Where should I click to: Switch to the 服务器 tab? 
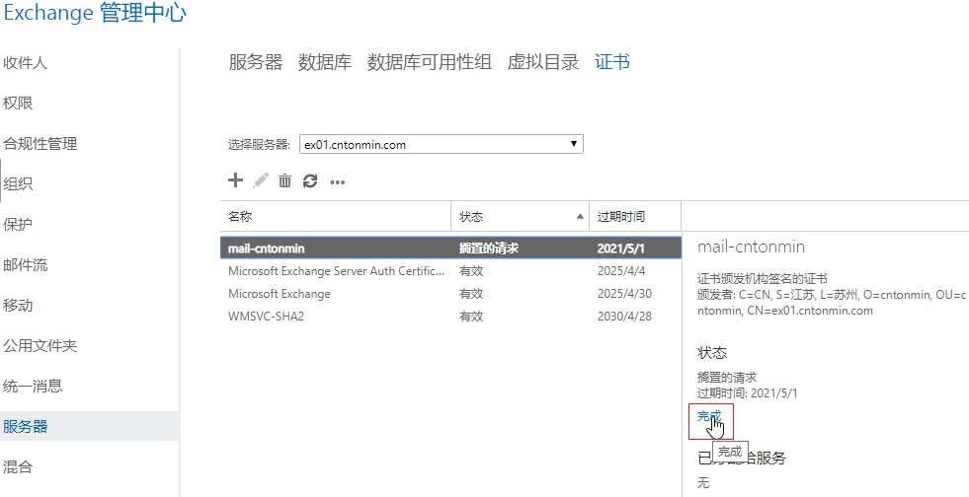[x=255, y=62]
